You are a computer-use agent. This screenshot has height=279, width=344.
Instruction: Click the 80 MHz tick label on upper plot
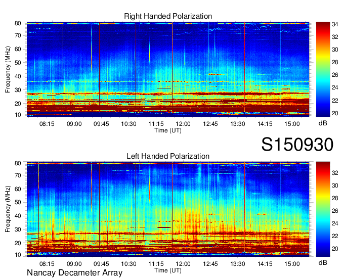coord(18,23)
